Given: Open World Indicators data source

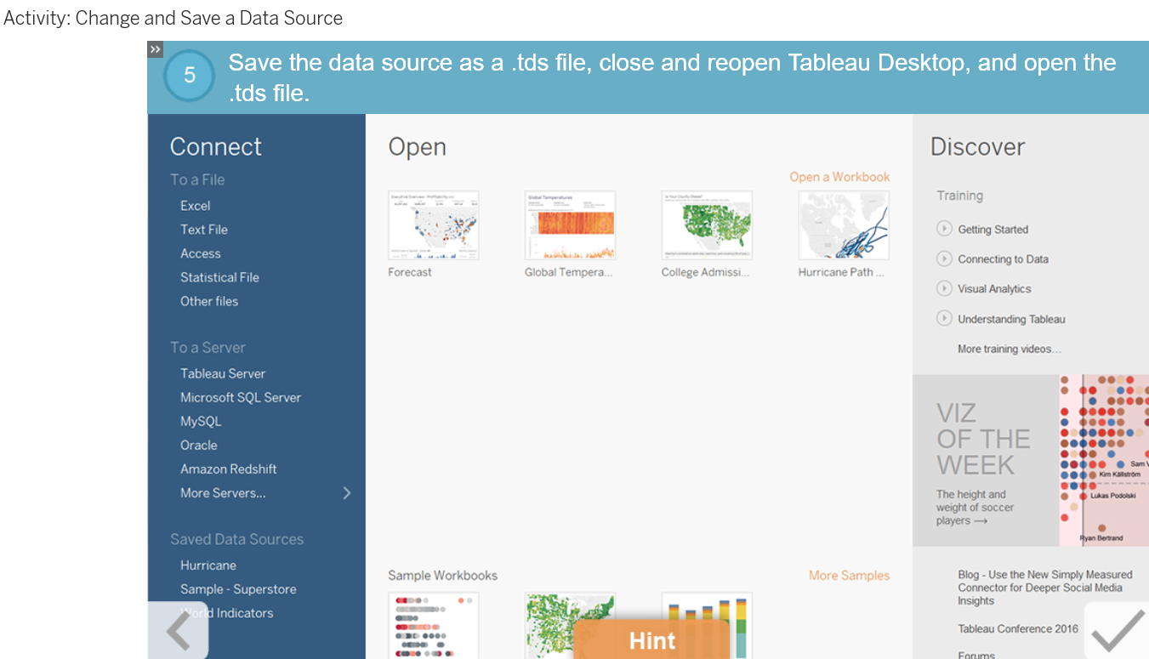Looking at the screenshot, I should [227, 613].
